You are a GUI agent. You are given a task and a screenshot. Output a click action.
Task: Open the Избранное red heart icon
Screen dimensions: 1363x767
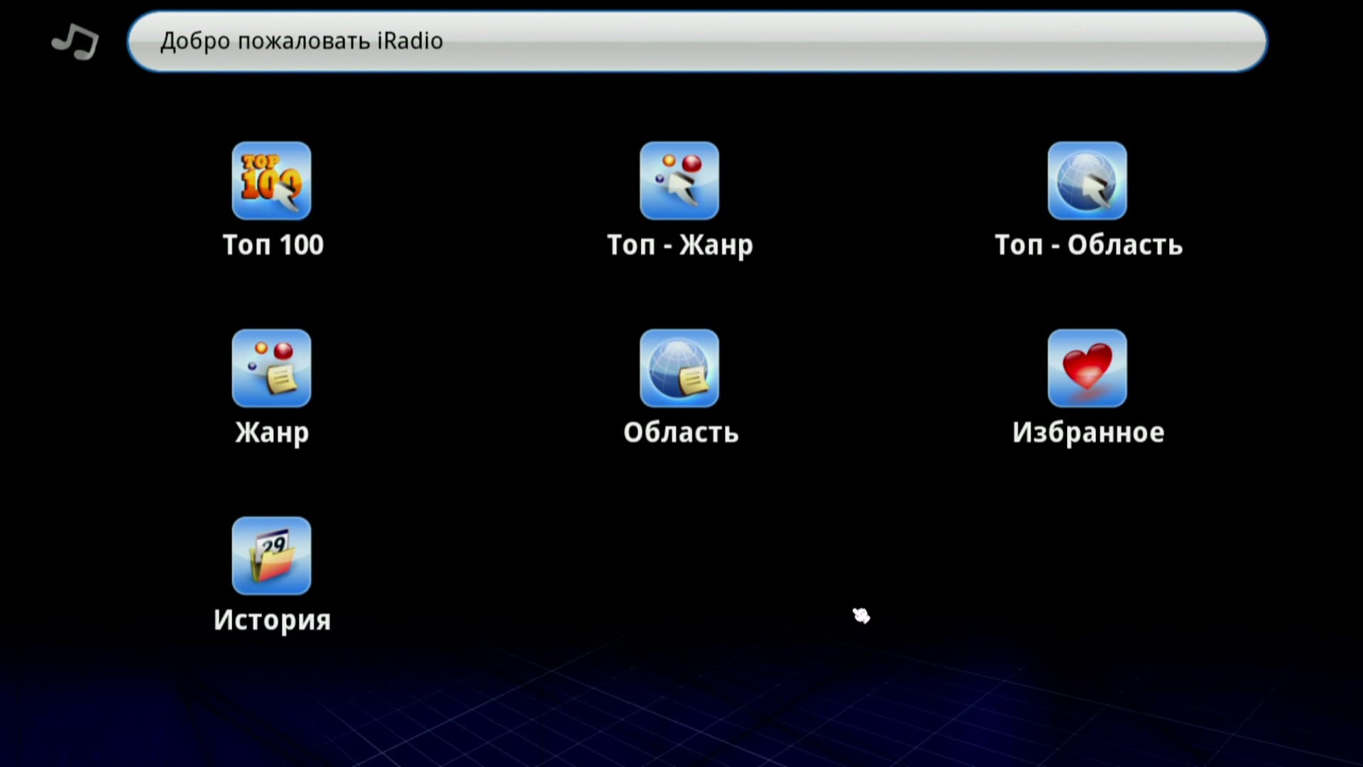(x=1087, y=368)
